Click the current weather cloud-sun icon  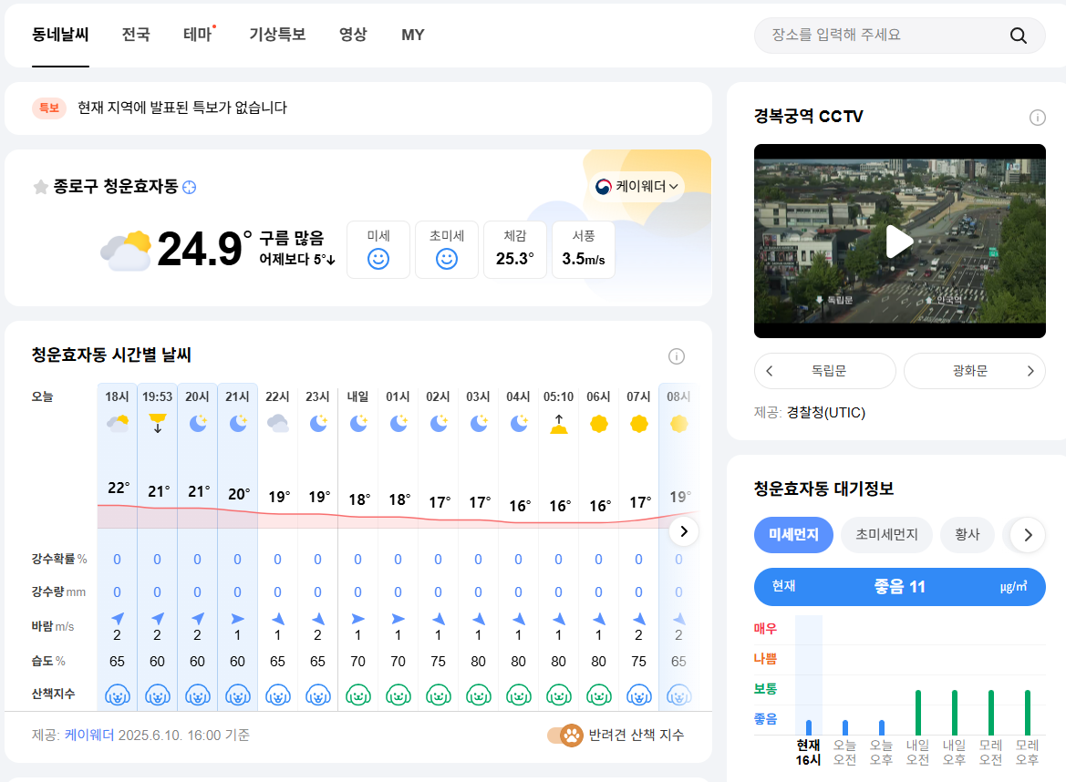[x=127, y=251]
